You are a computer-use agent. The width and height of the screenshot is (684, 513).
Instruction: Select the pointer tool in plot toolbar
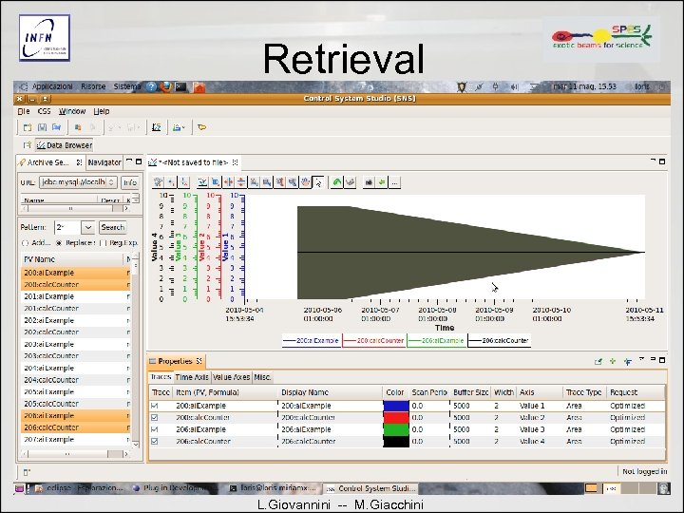click(318, 182)
